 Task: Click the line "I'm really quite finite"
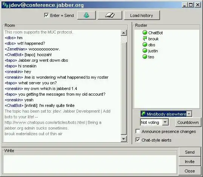coord(40,105)
